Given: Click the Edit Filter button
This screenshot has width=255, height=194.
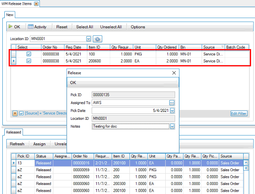Looking at the screenshot, I should pos(238,113).
